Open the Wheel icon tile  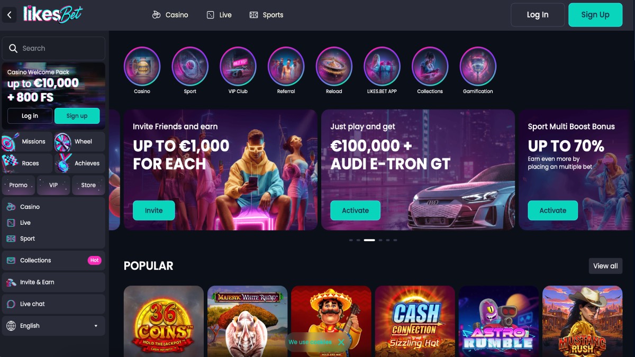point(79,142)
